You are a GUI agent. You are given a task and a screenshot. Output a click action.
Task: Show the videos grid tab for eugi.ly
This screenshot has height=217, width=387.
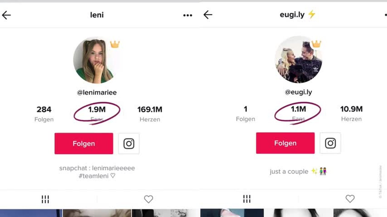coord(247,199)
